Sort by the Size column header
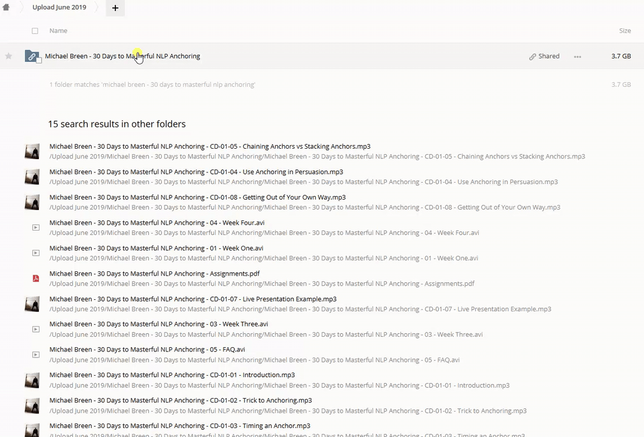 [625, 31]
